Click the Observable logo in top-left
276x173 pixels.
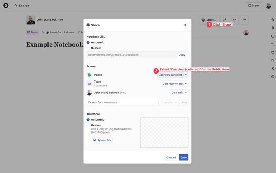[6, 6]
